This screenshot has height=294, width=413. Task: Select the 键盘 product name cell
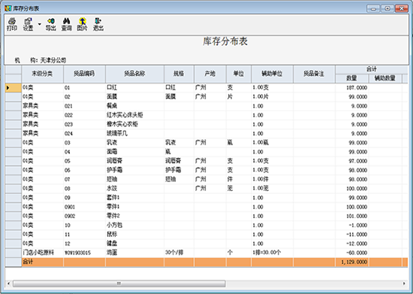click(134, 244)
